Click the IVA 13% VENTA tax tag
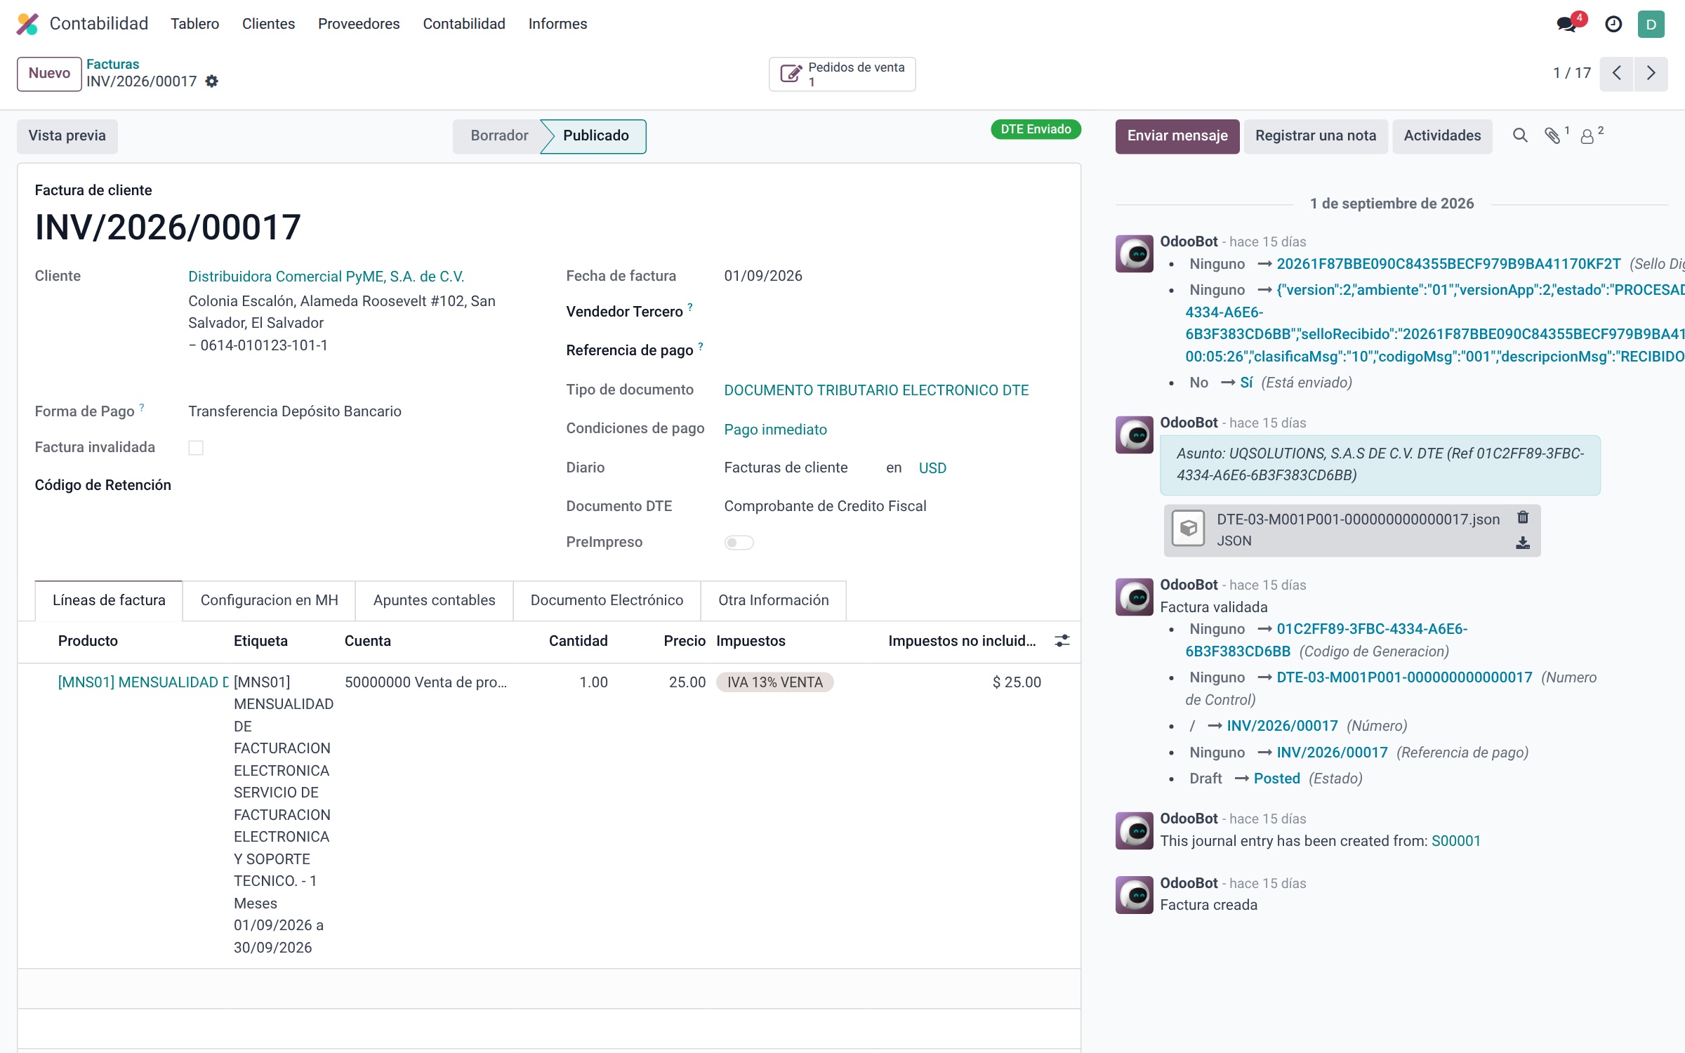This screenshot has width=1685, height=1053. (x=774, y=682)
